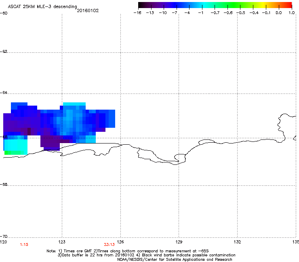Click the title 'ASCAT 25KM MLE-3 descending'
The height and width of the screenshot is (262, 299).
(42, 6)
